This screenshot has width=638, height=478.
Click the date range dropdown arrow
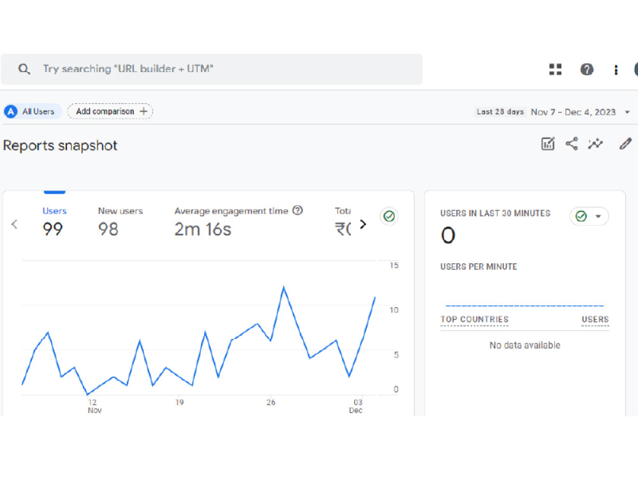(x=627, y=112)
